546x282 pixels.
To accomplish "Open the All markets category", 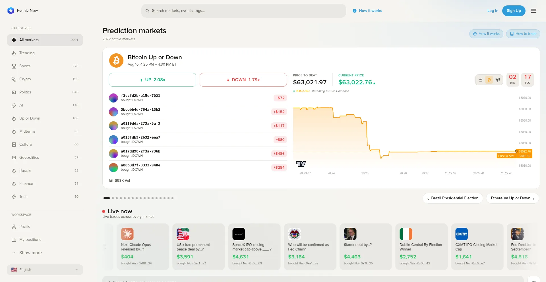I will coord(45,40).
